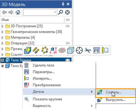
Task: Toggle visibility of 3D Построения folder
Action: 68,26
